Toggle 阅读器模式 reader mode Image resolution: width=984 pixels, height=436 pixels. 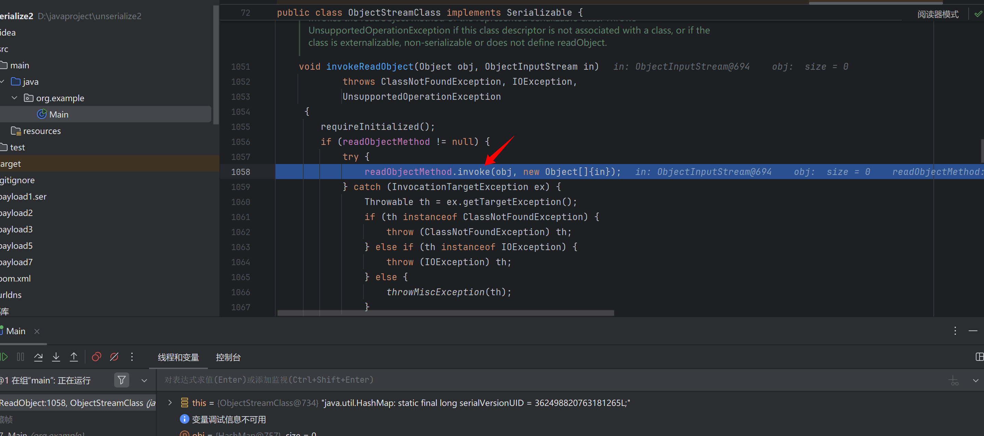tap(938, 14)
